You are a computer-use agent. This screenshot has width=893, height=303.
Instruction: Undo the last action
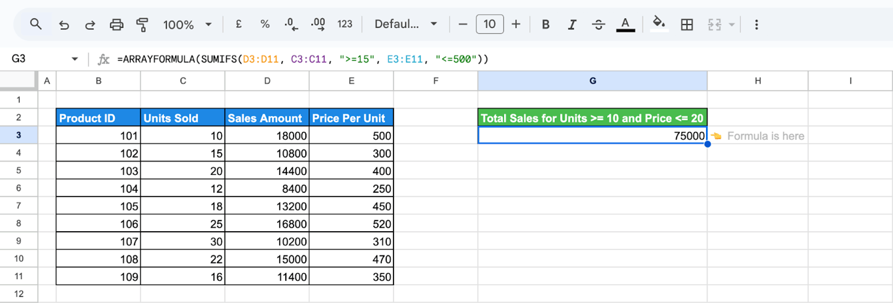(63, 25)
